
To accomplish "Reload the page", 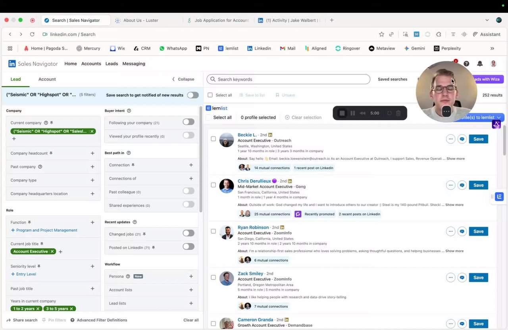I will 32,35.
